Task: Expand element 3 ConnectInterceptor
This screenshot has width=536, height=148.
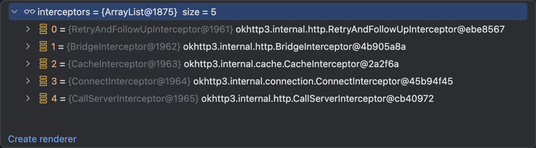Action: [x=28, y=81]
